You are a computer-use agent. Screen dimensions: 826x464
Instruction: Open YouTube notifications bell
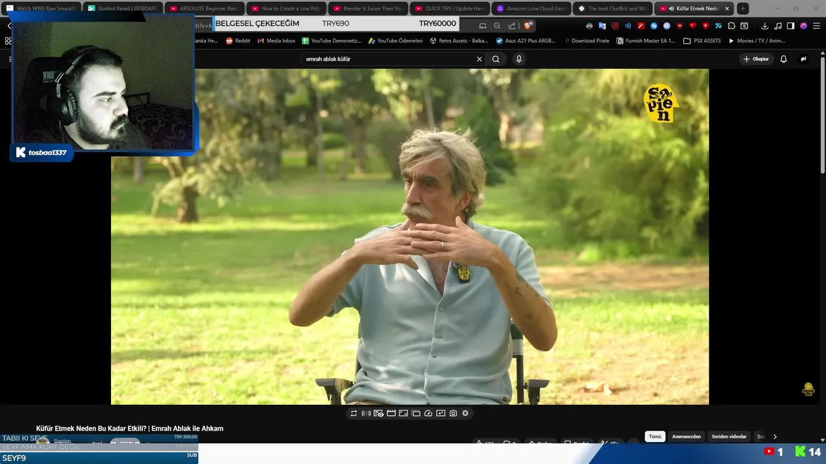click(x=783, y=59)
